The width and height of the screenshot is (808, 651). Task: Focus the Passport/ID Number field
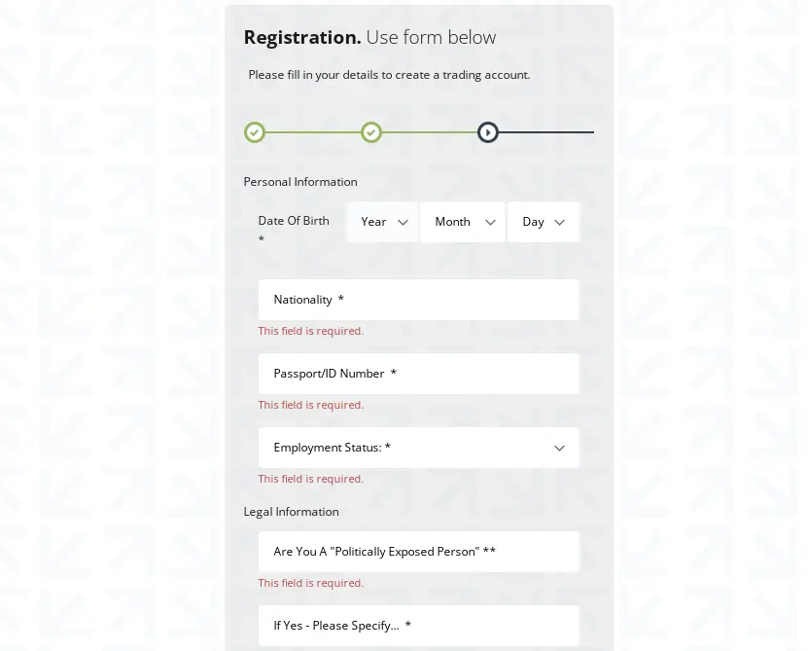(x=418, y=374)
